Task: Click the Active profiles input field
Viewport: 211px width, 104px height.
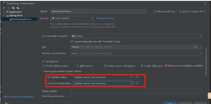Action: click(136, 91)
